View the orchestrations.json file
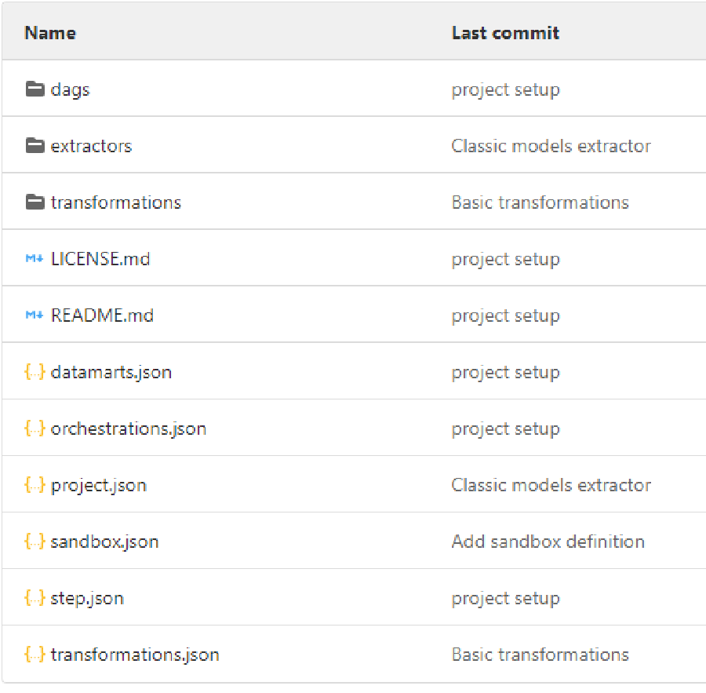 click(x=128, y=429)
